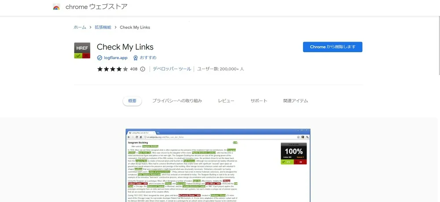The image size is (440, 202).
Task: Open 拡張機能 breadcrumb link
Action: pyautogui.click(x=103, y=27)
